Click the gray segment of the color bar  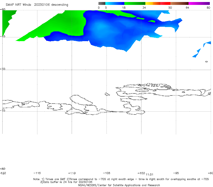[102, 3]
